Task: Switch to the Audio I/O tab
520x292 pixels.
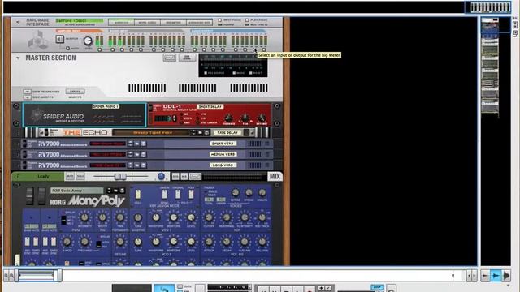Action: (x=121, y=23)
